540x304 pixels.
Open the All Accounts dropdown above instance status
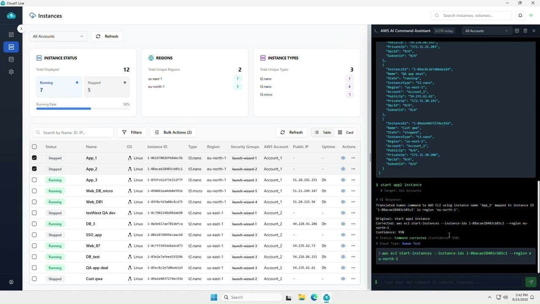[58, 36]
